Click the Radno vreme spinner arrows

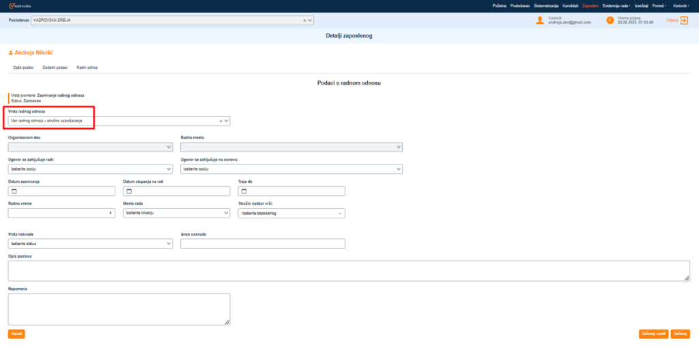111,213
